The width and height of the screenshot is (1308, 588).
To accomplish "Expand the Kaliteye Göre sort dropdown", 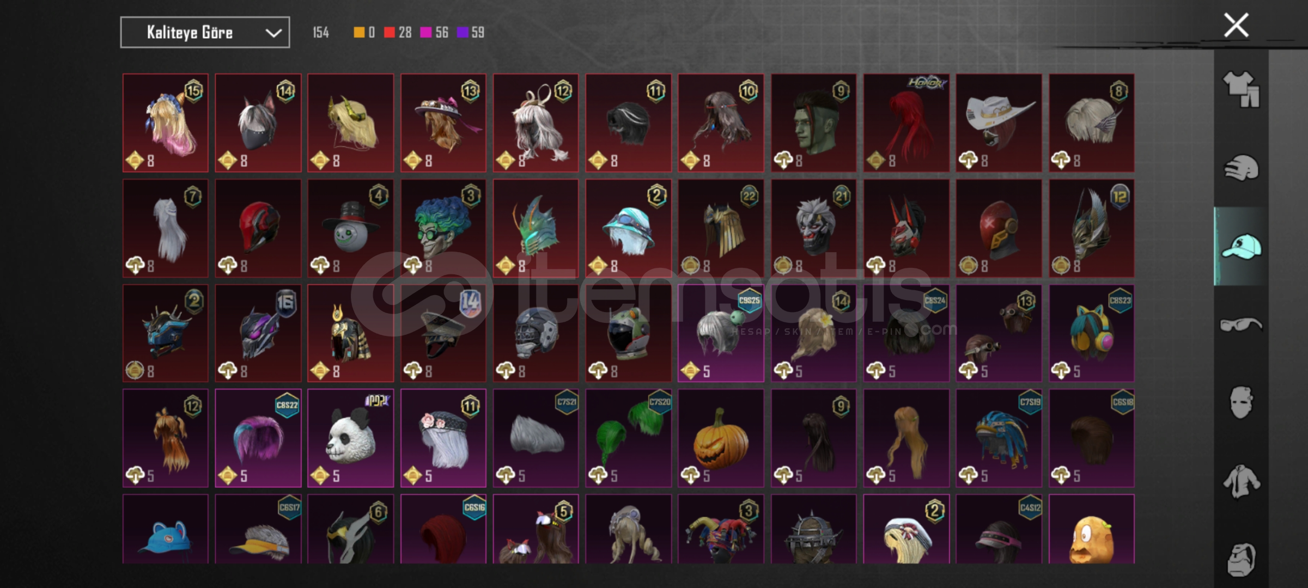I will pos(205,33).
